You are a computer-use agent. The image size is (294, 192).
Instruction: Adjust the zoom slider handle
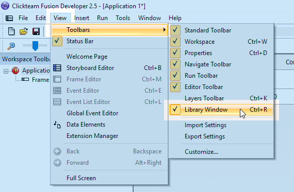coord(35,46)
